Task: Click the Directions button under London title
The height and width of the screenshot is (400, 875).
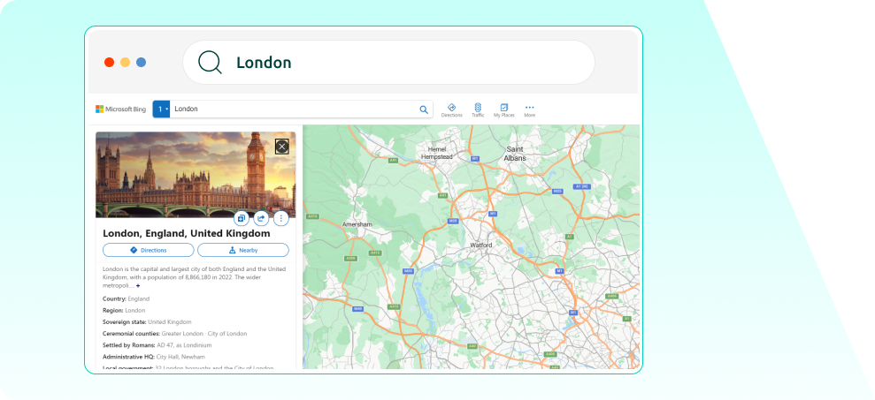Action: pos(149,250)
